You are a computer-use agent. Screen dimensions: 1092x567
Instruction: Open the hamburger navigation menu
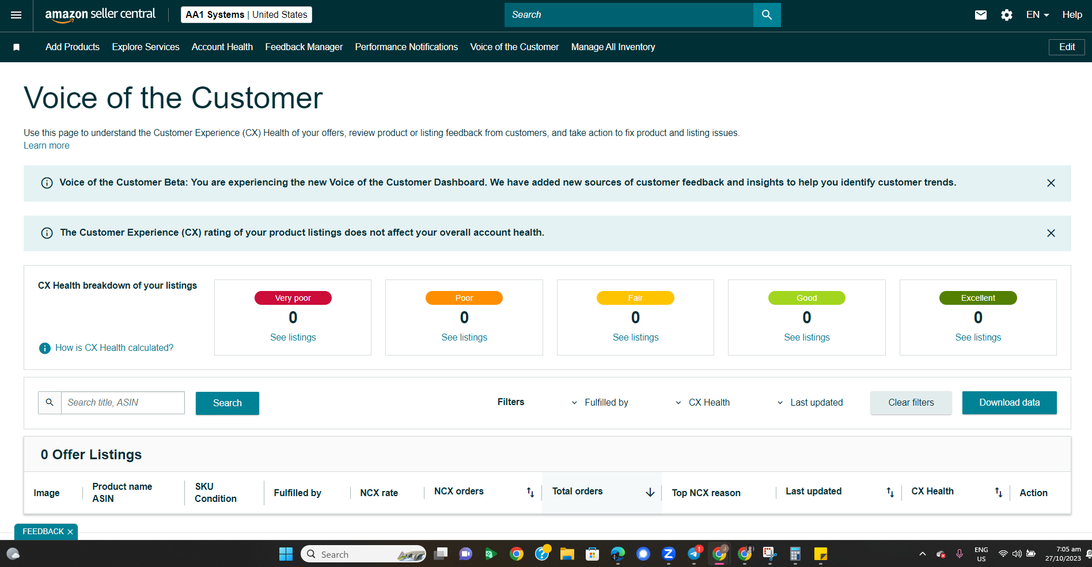(x=16, y=15)
